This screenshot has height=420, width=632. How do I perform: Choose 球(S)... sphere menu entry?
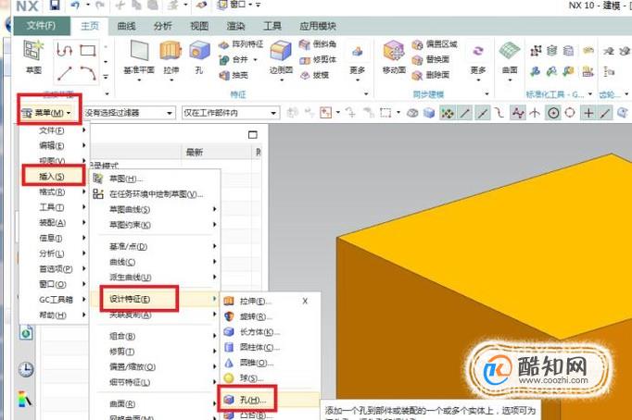[x=270, y=378]
